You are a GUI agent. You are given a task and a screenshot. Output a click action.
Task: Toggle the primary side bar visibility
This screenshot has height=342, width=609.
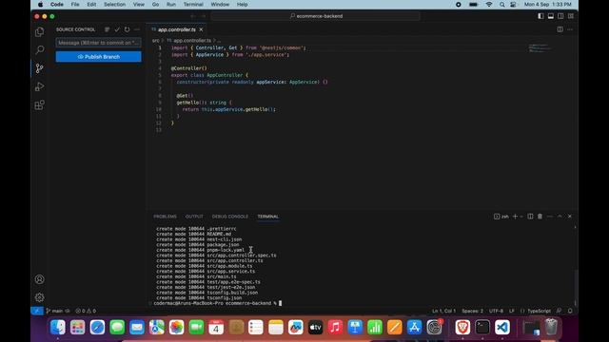[540, 16]
